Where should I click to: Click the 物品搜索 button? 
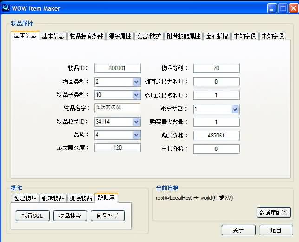click(x=70, y=216)
